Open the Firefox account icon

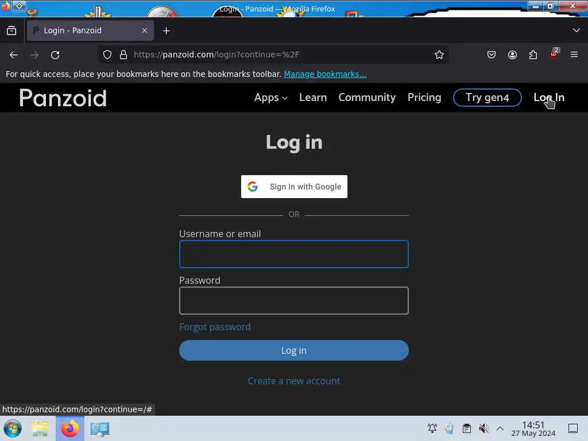[512, 55]
